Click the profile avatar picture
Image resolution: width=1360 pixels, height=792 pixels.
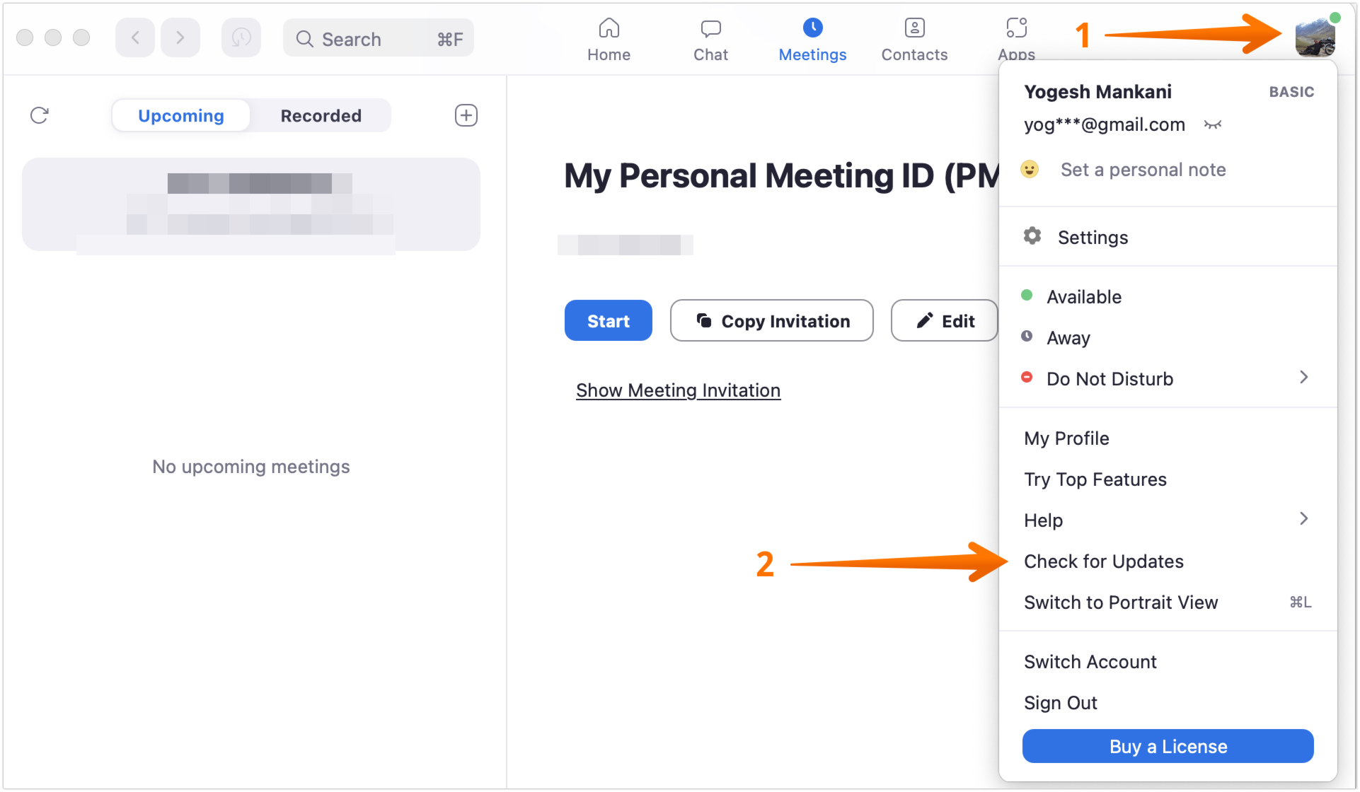pyautogui.click(x=1314, y=38)
